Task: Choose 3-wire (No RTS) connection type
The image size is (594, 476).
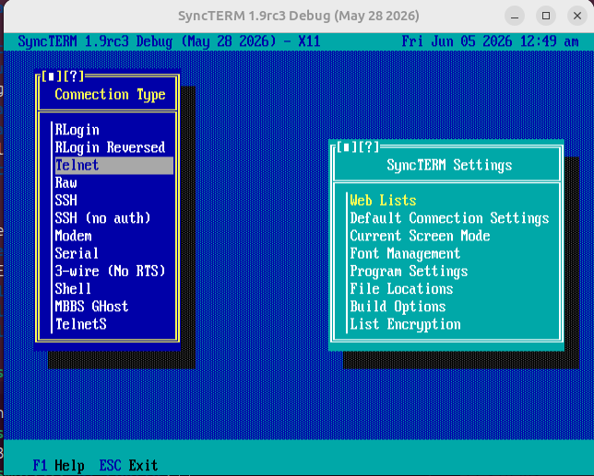Action: (114, 271)
